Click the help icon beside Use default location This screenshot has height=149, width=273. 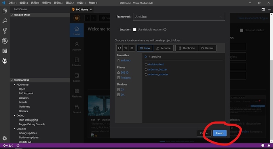pyautogui.click(x=165, y=29)
